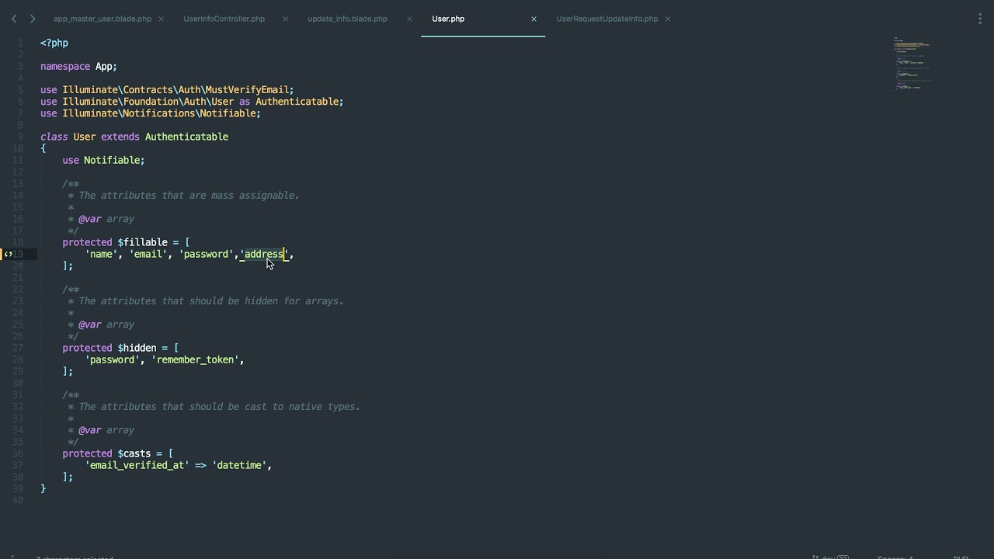Viewport: 994px width, 559px height.
Task: Close the User.php tab
Action: [x=533, y=19]
